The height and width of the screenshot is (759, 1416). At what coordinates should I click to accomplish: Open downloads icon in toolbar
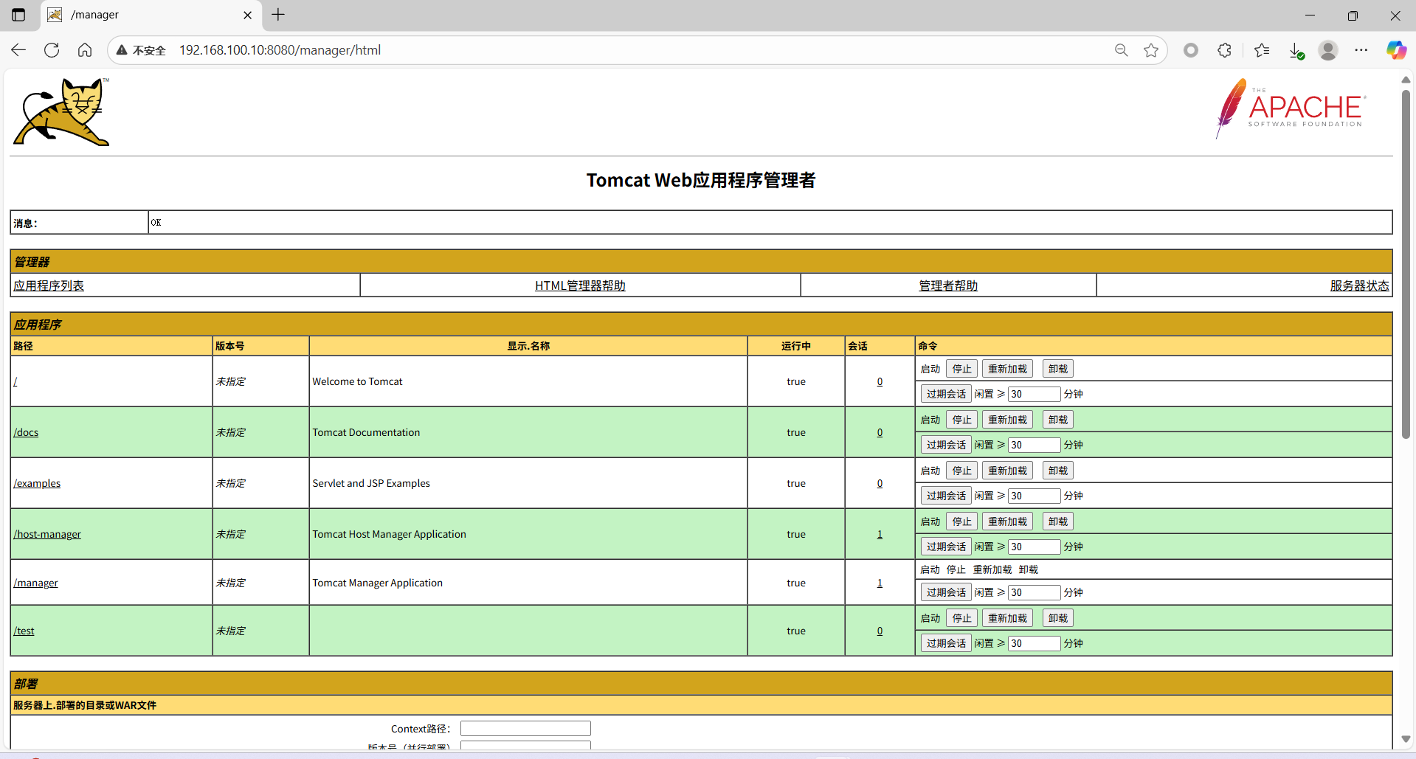(x=1296, y=50)
